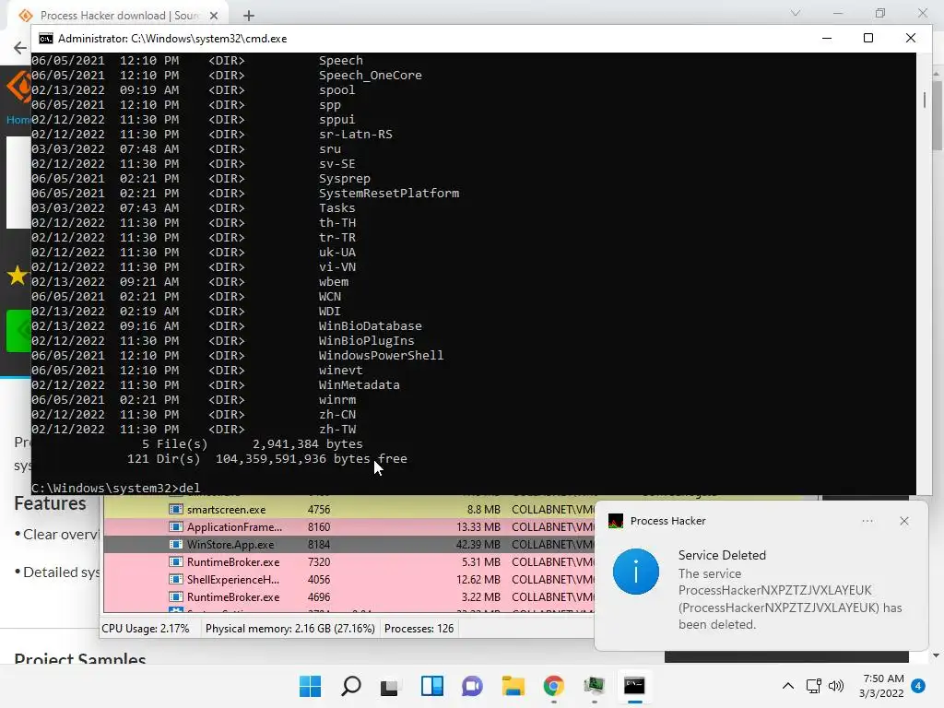Click the ShellExperienceH... process icon
Image resolution: width=944 pixels, height=708 pixels.
point(175,579)
